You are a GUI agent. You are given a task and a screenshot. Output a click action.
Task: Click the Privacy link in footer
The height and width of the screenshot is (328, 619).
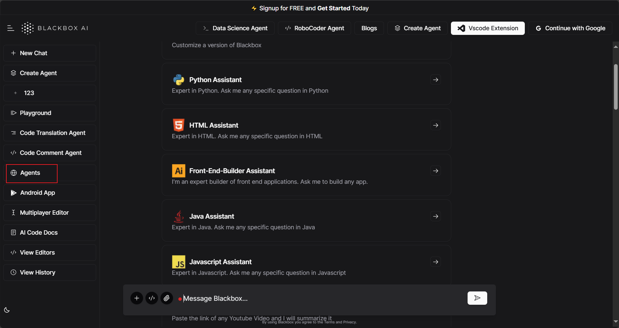(349, 322)
